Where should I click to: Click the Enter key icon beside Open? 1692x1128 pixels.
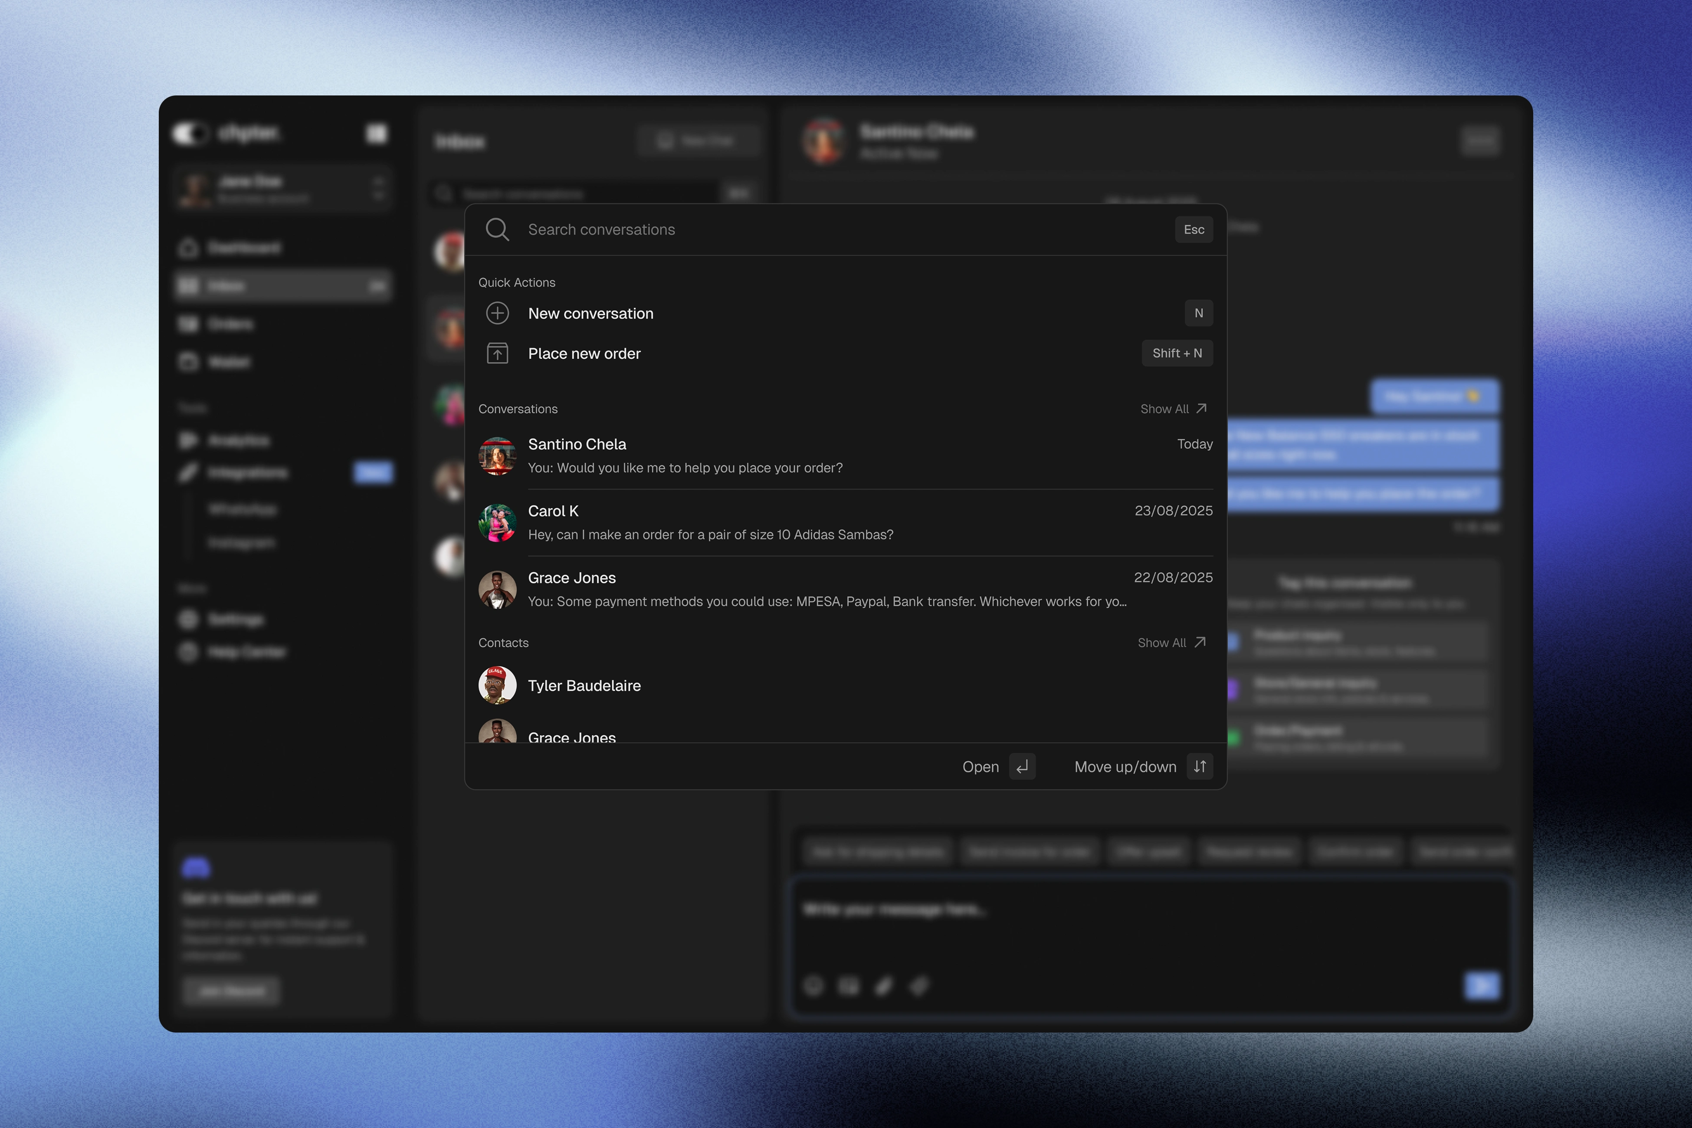click(x=1022, y=767)
